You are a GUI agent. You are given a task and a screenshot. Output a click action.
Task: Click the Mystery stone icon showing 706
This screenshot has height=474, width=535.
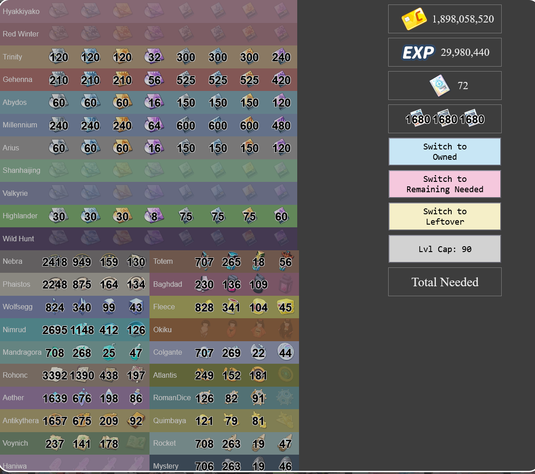coord(204,465)
